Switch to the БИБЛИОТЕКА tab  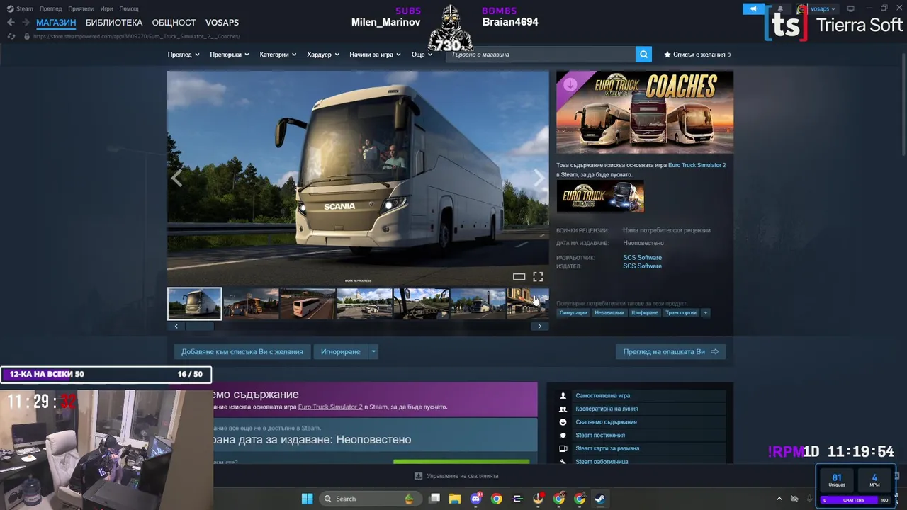[114, 23]
